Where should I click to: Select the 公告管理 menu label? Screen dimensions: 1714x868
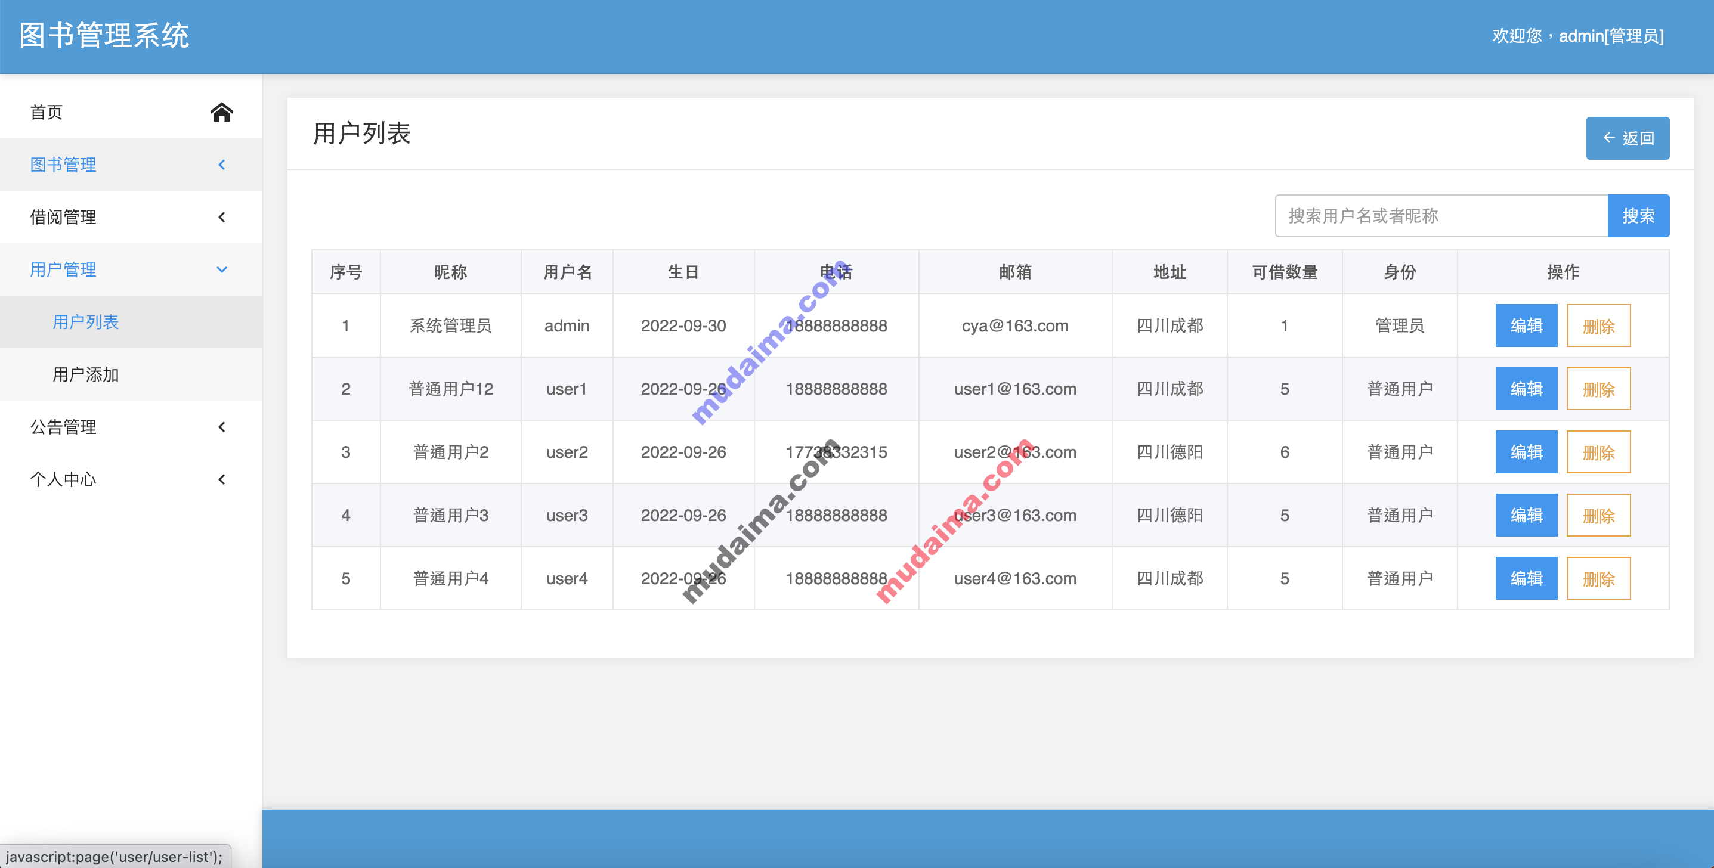coord(63,427)
